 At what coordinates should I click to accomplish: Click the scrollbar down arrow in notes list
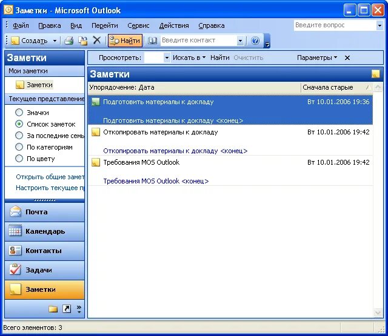(378, 313)
